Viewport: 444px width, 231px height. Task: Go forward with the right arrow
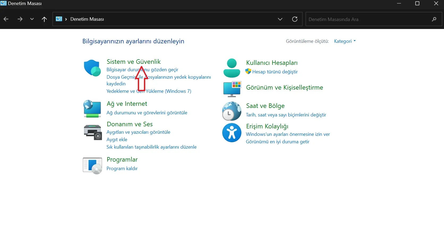pyautogui.click(x=20, y=19)
